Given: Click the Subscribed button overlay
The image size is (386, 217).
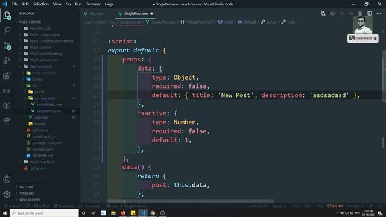Looking at the screenshot, I should tap(363, 39).
